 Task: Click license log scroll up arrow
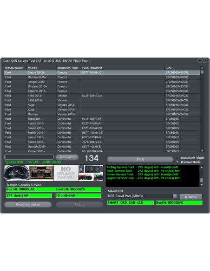pyautogui.click(x=202, y=168)
